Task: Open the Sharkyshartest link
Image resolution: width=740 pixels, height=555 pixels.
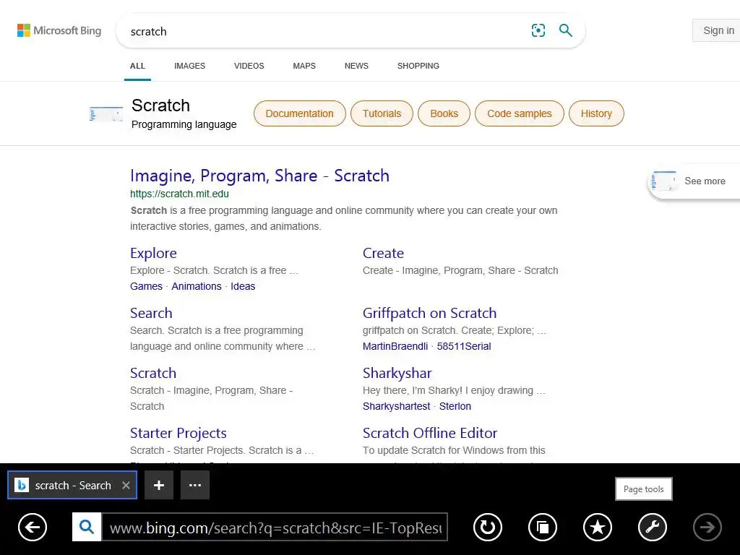Action: tap(397, 406)
